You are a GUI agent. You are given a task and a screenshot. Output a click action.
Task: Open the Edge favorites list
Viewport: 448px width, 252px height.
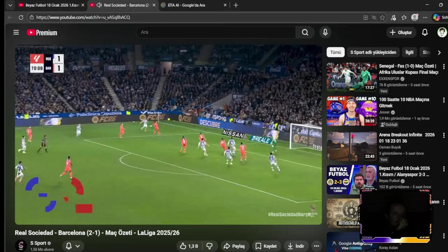click(x=404, y=17)
